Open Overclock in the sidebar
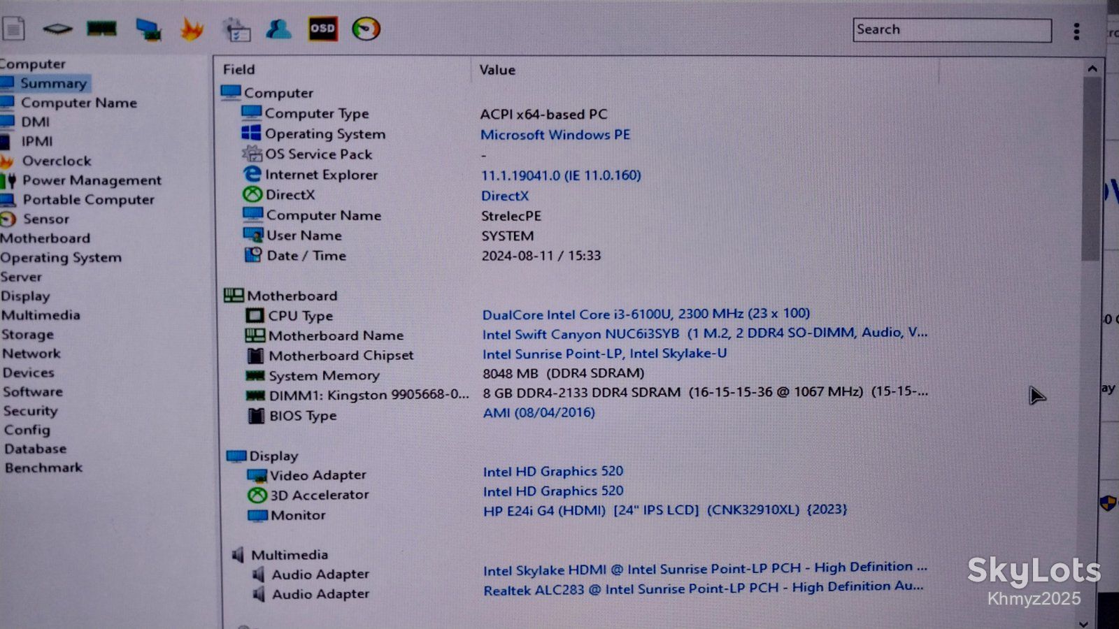Screen dimensions: 1119x629 57,161
